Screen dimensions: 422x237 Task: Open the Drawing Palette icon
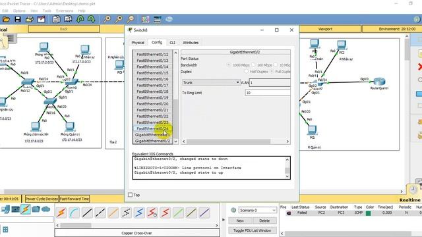click(146, 19)
